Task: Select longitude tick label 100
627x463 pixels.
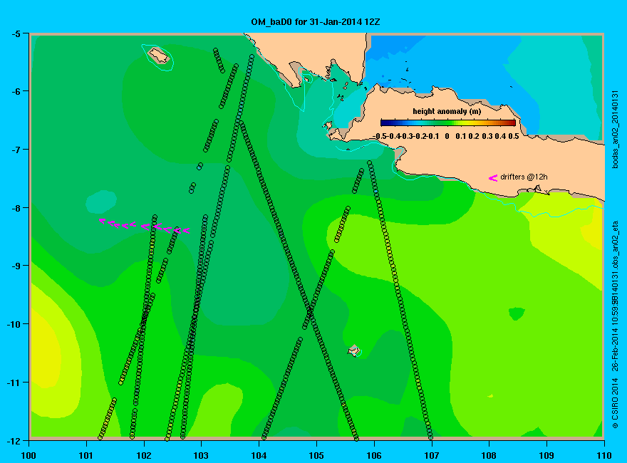Action: (28, 455)
